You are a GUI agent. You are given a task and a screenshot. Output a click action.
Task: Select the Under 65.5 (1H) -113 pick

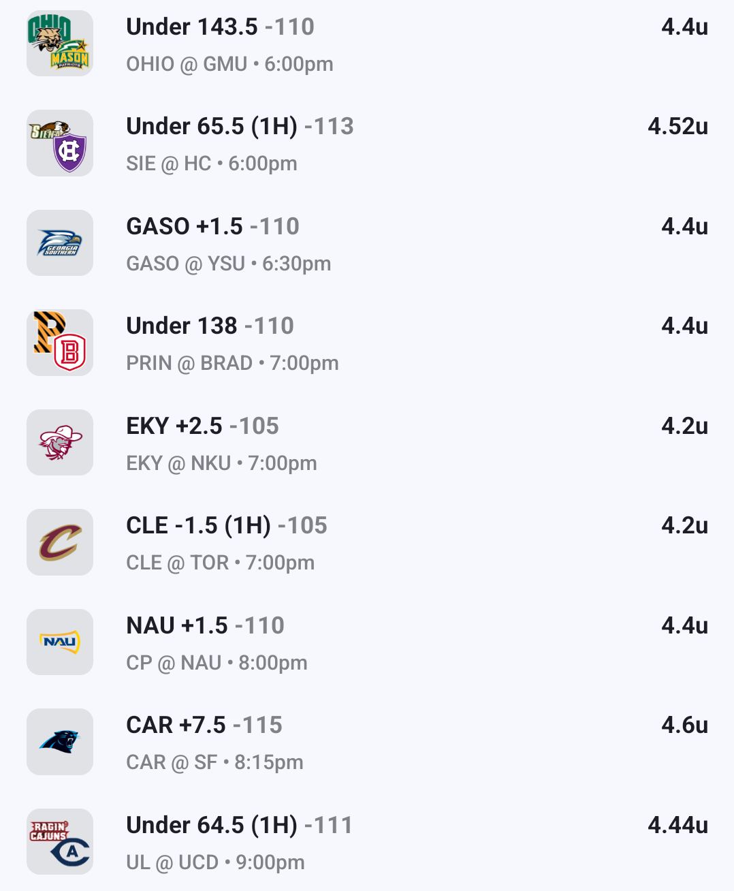tap(240, 127)
